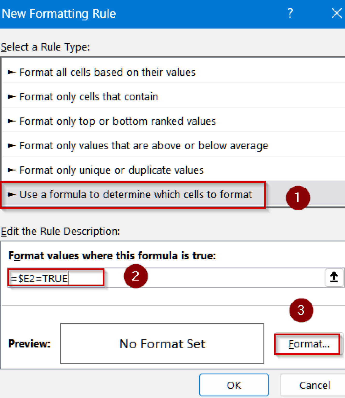345x398 pixels.
Task: Pick Format only unique or duplicate values
Action: 173,170
